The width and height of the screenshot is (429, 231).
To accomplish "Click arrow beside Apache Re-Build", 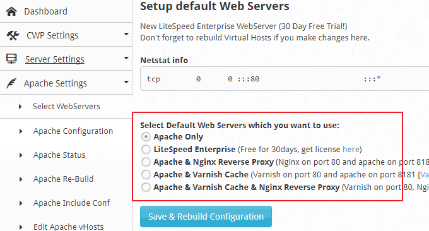I will click(x=21, y=179).
